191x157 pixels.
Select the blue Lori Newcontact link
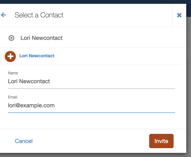(37, 56)
